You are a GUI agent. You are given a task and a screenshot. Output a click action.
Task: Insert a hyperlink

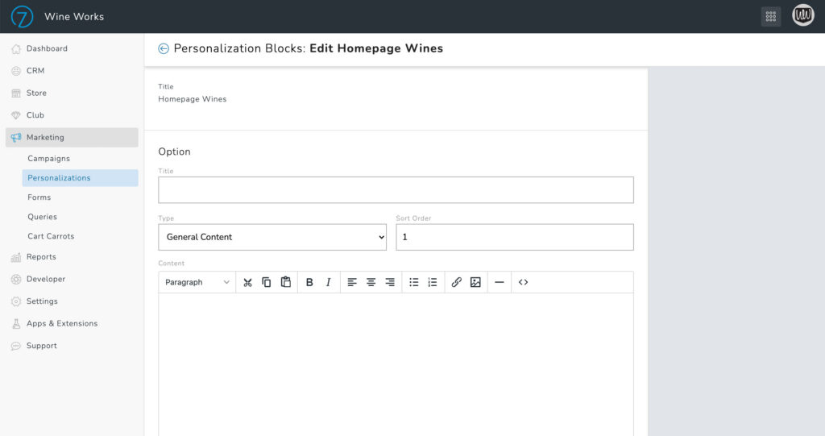pyautogui.click(x=456, y=282)
